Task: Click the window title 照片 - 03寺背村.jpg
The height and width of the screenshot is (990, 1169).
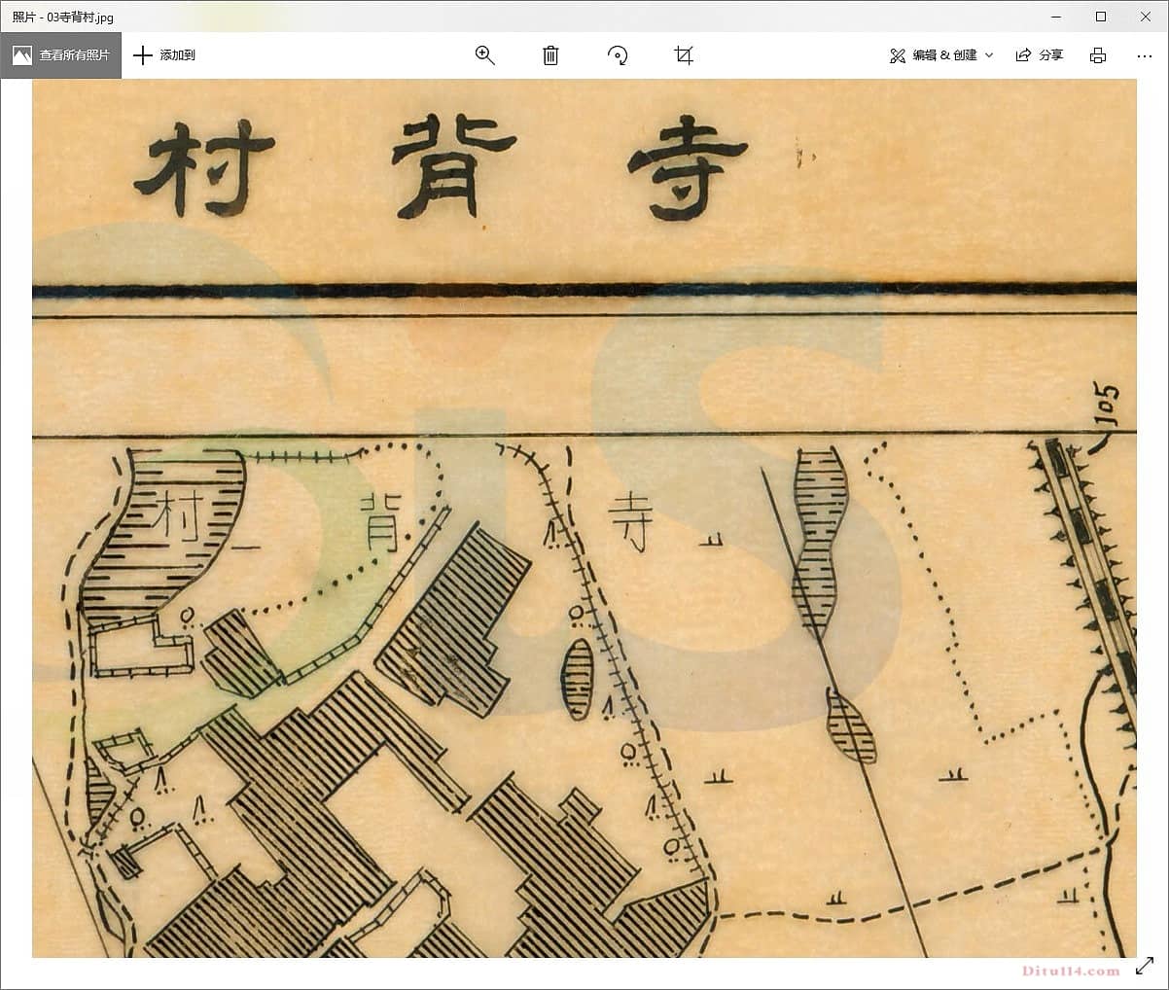Action: 62,17
